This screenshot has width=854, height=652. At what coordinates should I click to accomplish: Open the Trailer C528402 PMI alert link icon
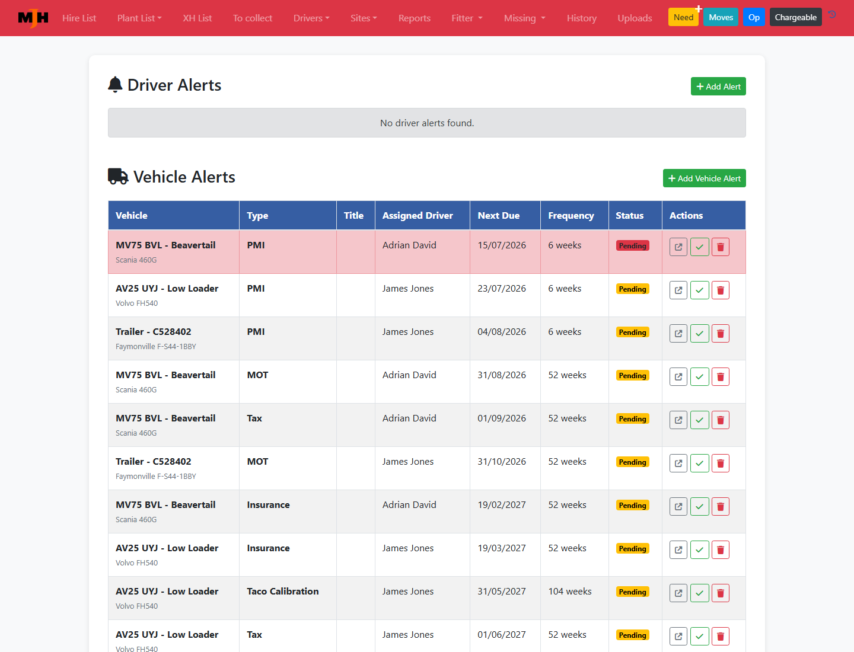click(678, 334)
